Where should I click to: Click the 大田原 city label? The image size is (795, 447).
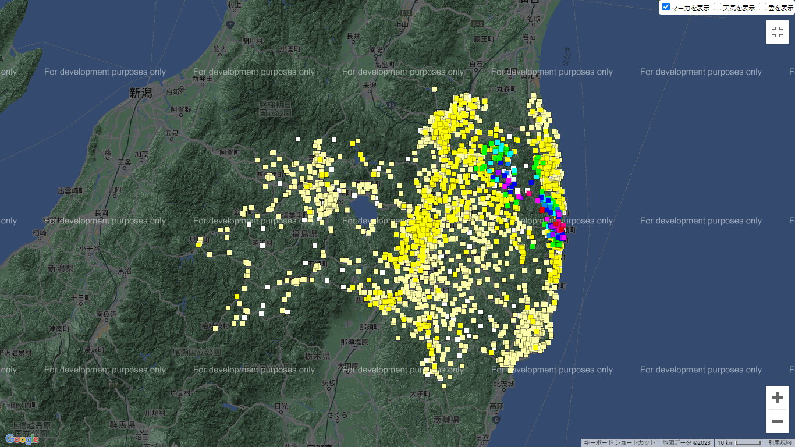347,366
